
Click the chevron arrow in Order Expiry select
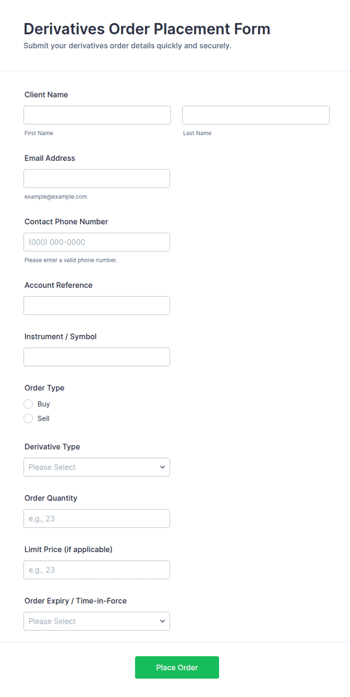(163, 621)
